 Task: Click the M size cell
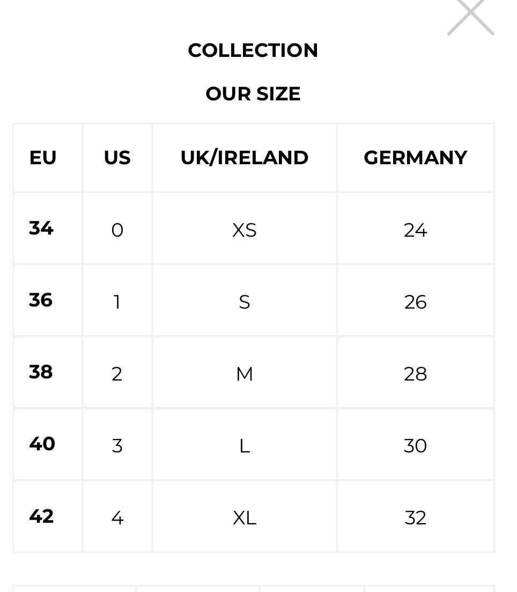[245, 372]
